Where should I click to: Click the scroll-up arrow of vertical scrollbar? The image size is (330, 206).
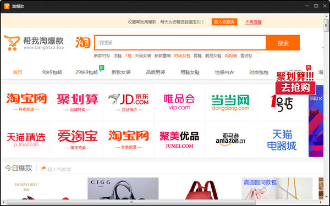click(326, 16)
